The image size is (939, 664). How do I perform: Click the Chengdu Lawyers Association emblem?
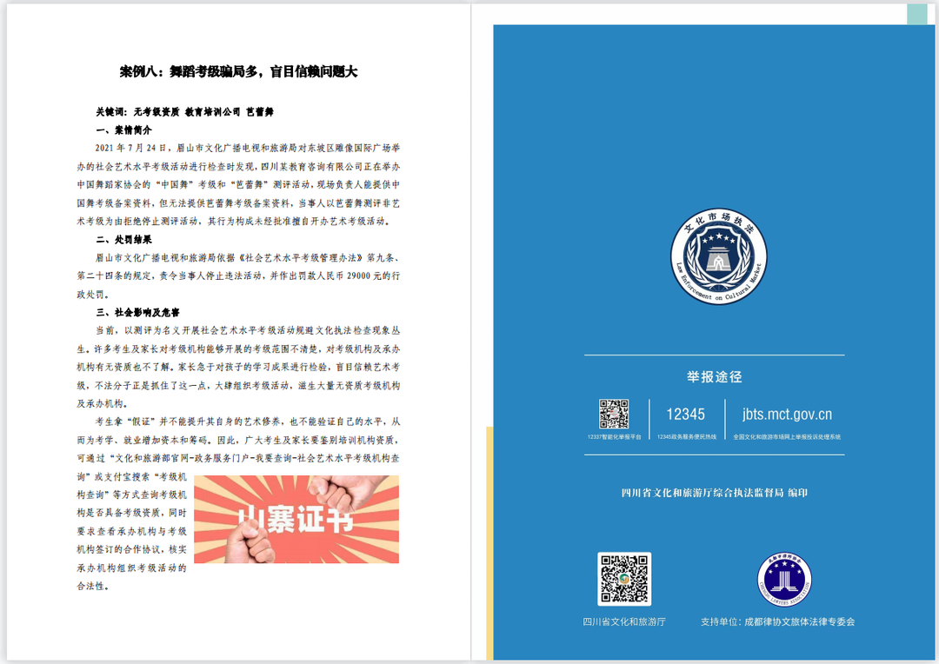tap(784, 579)
